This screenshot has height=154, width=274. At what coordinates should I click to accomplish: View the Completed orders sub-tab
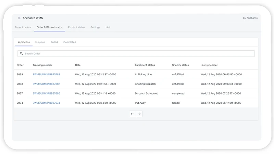point(70,42)
